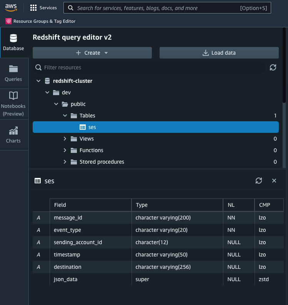
Task: Click the Field column header
Action: [x=90, y=205]
